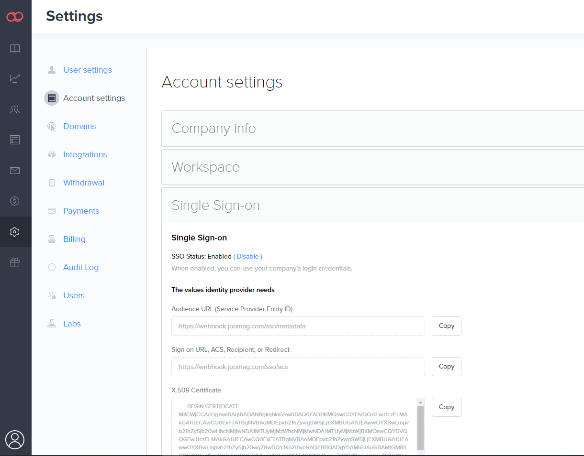Viewport: 584px width, 456px height.
Task: Go to User settings menu item
Action: click(x=87, y=70)
